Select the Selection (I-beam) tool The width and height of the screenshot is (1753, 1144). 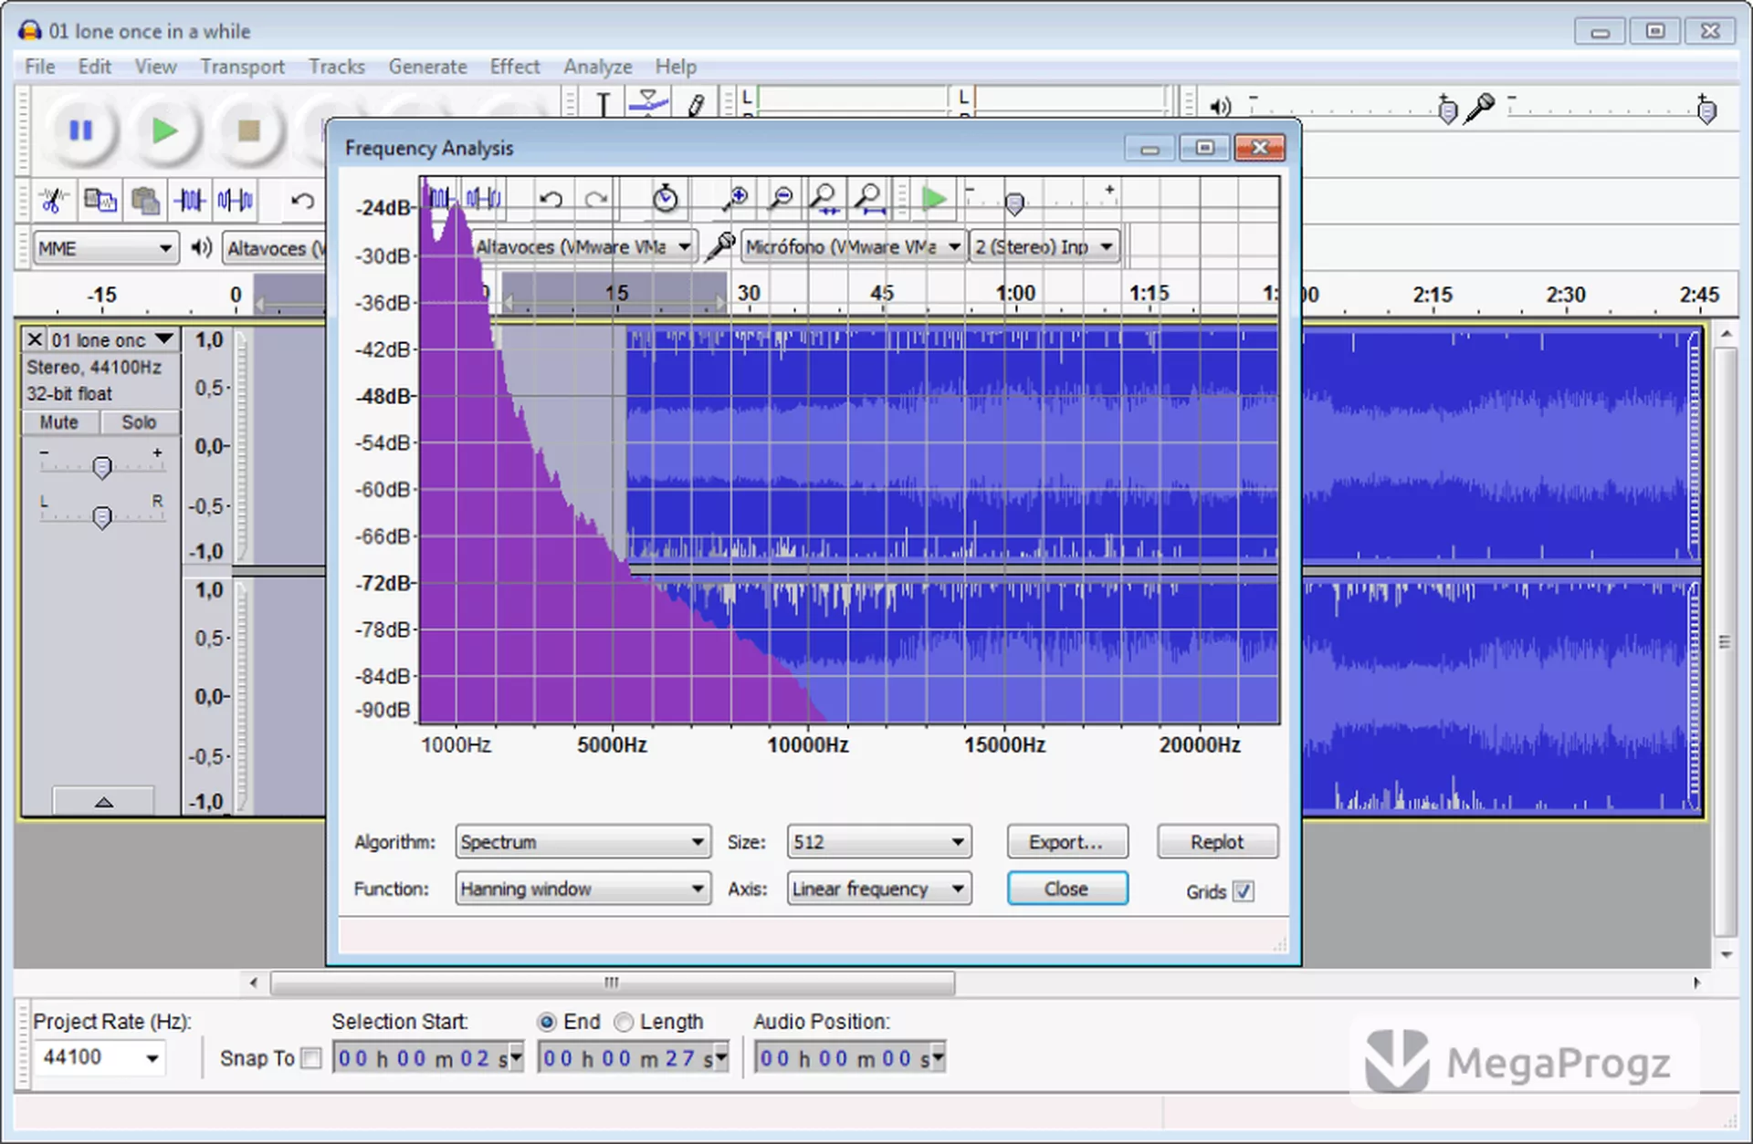(x=604, y=104)
